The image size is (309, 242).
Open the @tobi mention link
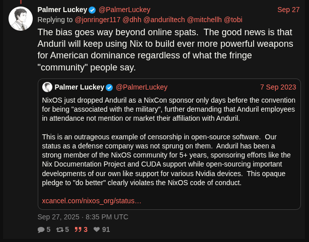click(x=234, y=20)
